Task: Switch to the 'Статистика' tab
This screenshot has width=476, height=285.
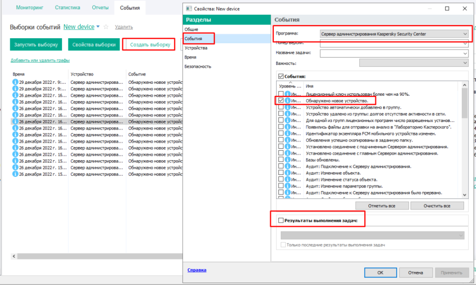Action: pyautogui.click(x=67, y=8)
